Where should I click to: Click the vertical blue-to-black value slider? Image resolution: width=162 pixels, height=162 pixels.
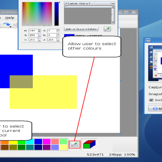tap(56, 14)
